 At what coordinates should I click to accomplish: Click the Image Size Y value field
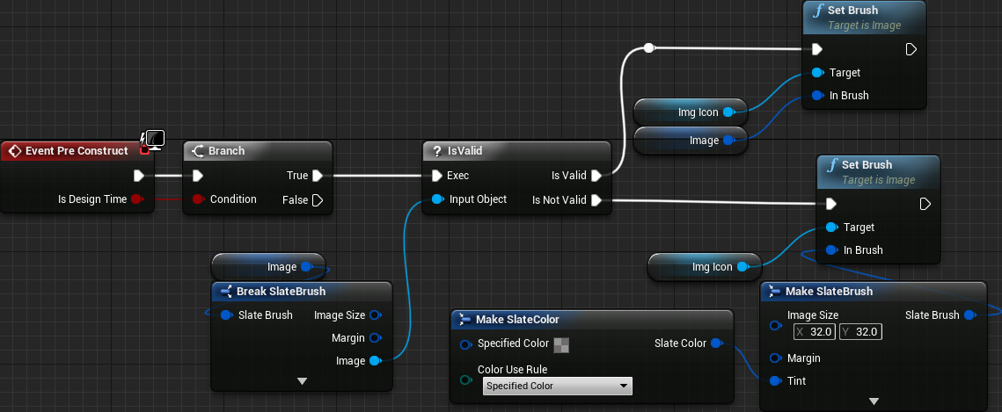tap(860, 332)
